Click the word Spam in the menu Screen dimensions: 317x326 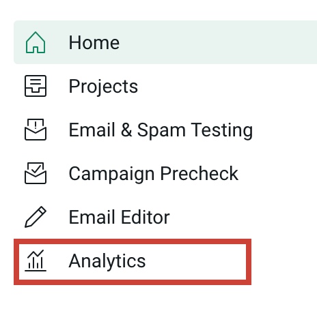tap(161, 130)
